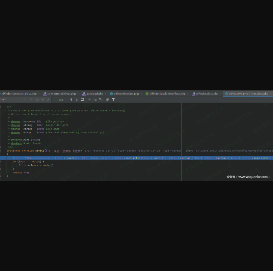Screen dimensions: 273x271
Task: Jump to the next search occurrence
Action: click(77, 100)
